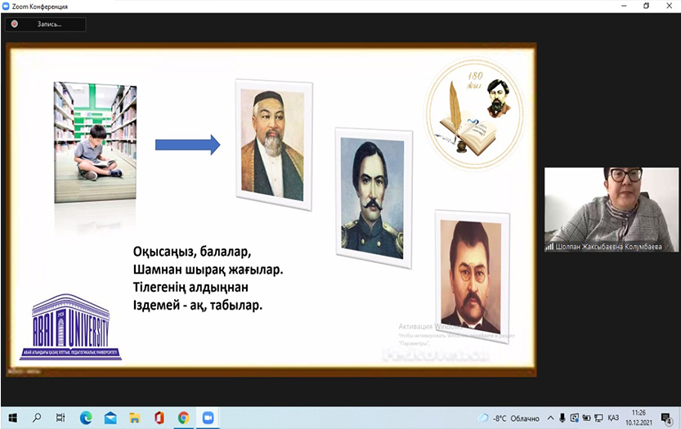This screenshot has height=429, width=681.
Task: Open the weather widget showing -8°C Облачно
Action: (x=509, y=418)
